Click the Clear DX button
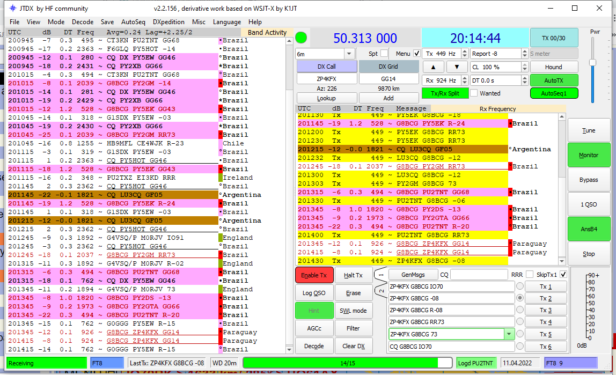This screenshot has height=375, width=616. (x=353, y=346)
